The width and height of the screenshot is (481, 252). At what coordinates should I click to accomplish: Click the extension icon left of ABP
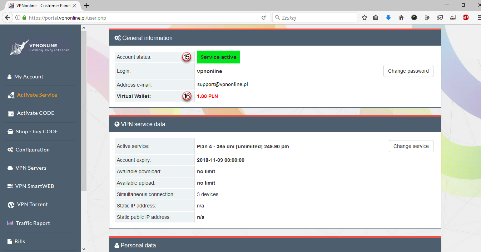(453, 17)
